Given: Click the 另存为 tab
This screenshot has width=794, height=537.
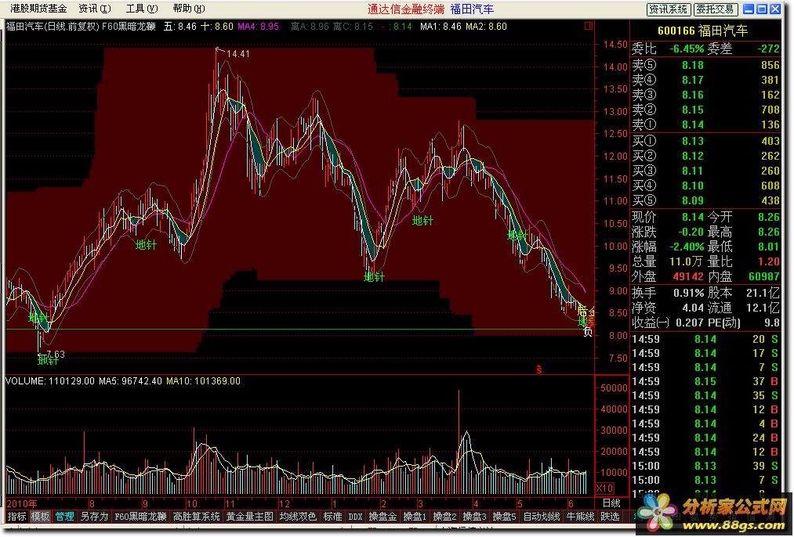Looking at the screenshot, I should (x=94, y=517).
